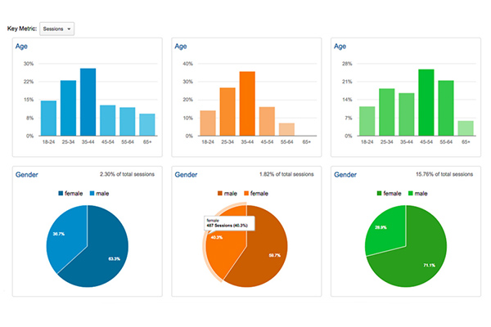
Task: Select the 65+ bar in green Age chart
Action: (466, 128)
